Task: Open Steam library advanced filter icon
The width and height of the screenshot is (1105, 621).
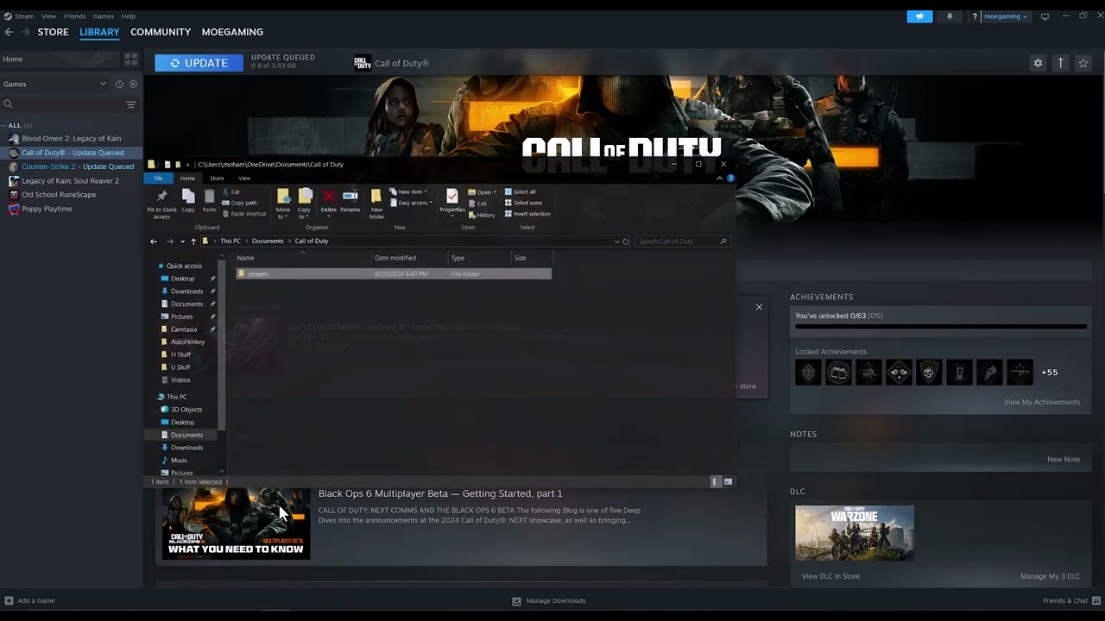Action: [131, 104]
